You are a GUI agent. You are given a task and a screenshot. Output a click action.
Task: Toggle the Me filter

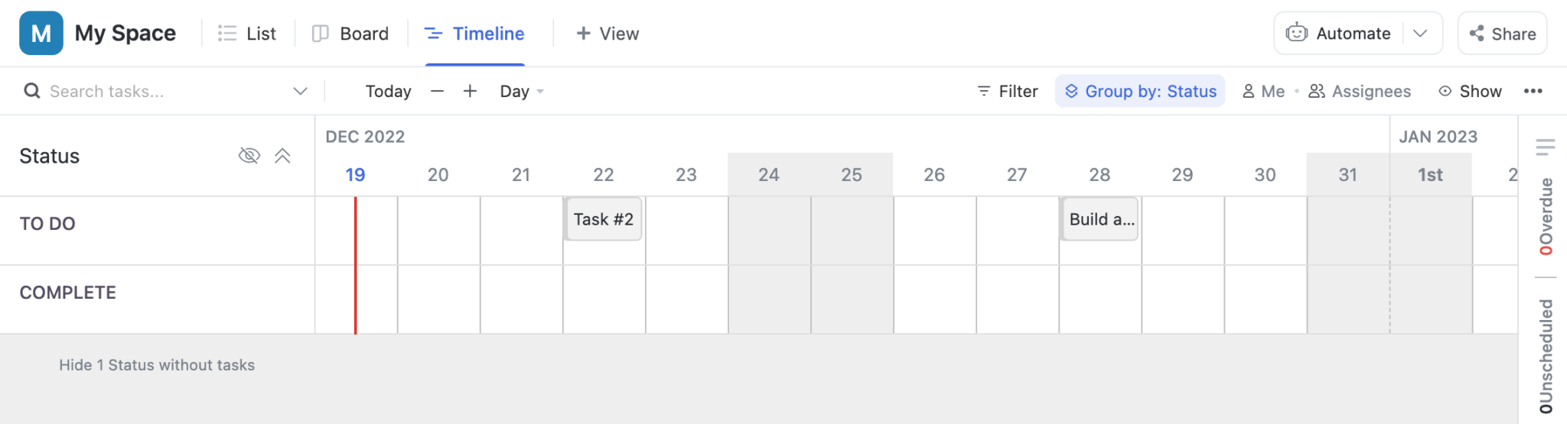(1263, 91)
